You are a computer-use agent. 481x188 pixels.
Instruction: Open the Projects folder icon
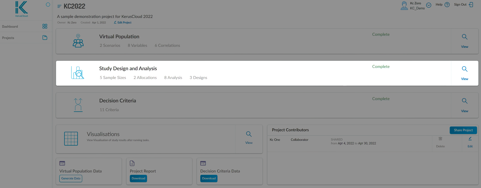[45, 38]
